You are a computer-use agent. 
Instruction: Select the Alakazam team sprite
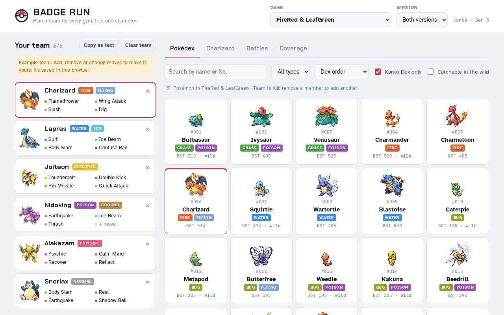[30, 252]
